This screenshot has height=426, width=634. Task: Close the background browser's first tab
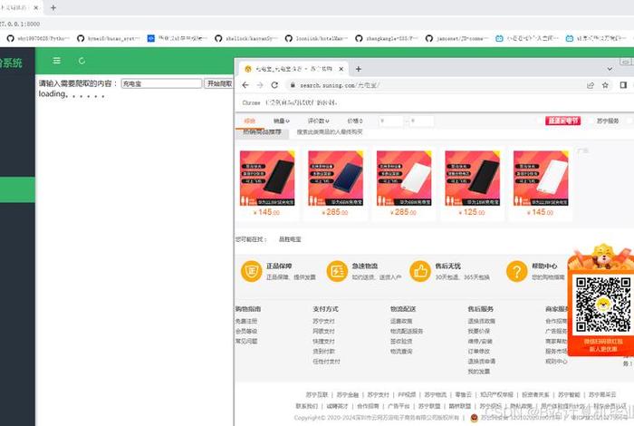(x=36, y=7)
